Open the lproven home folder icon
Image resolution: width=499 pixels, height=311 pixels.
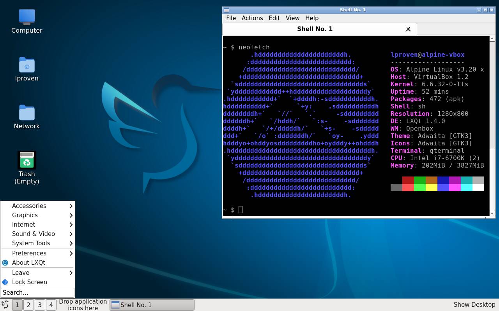click(27, 66)
